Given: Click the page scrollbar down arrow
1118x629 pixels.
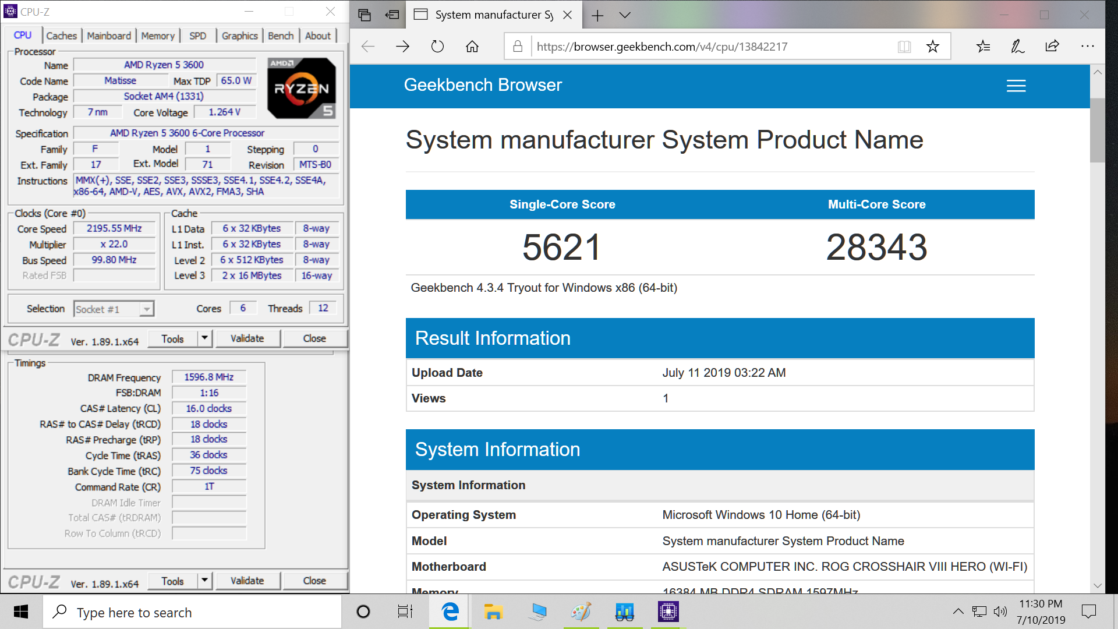Looking at the screenshot, I should tap(1098, 585).
